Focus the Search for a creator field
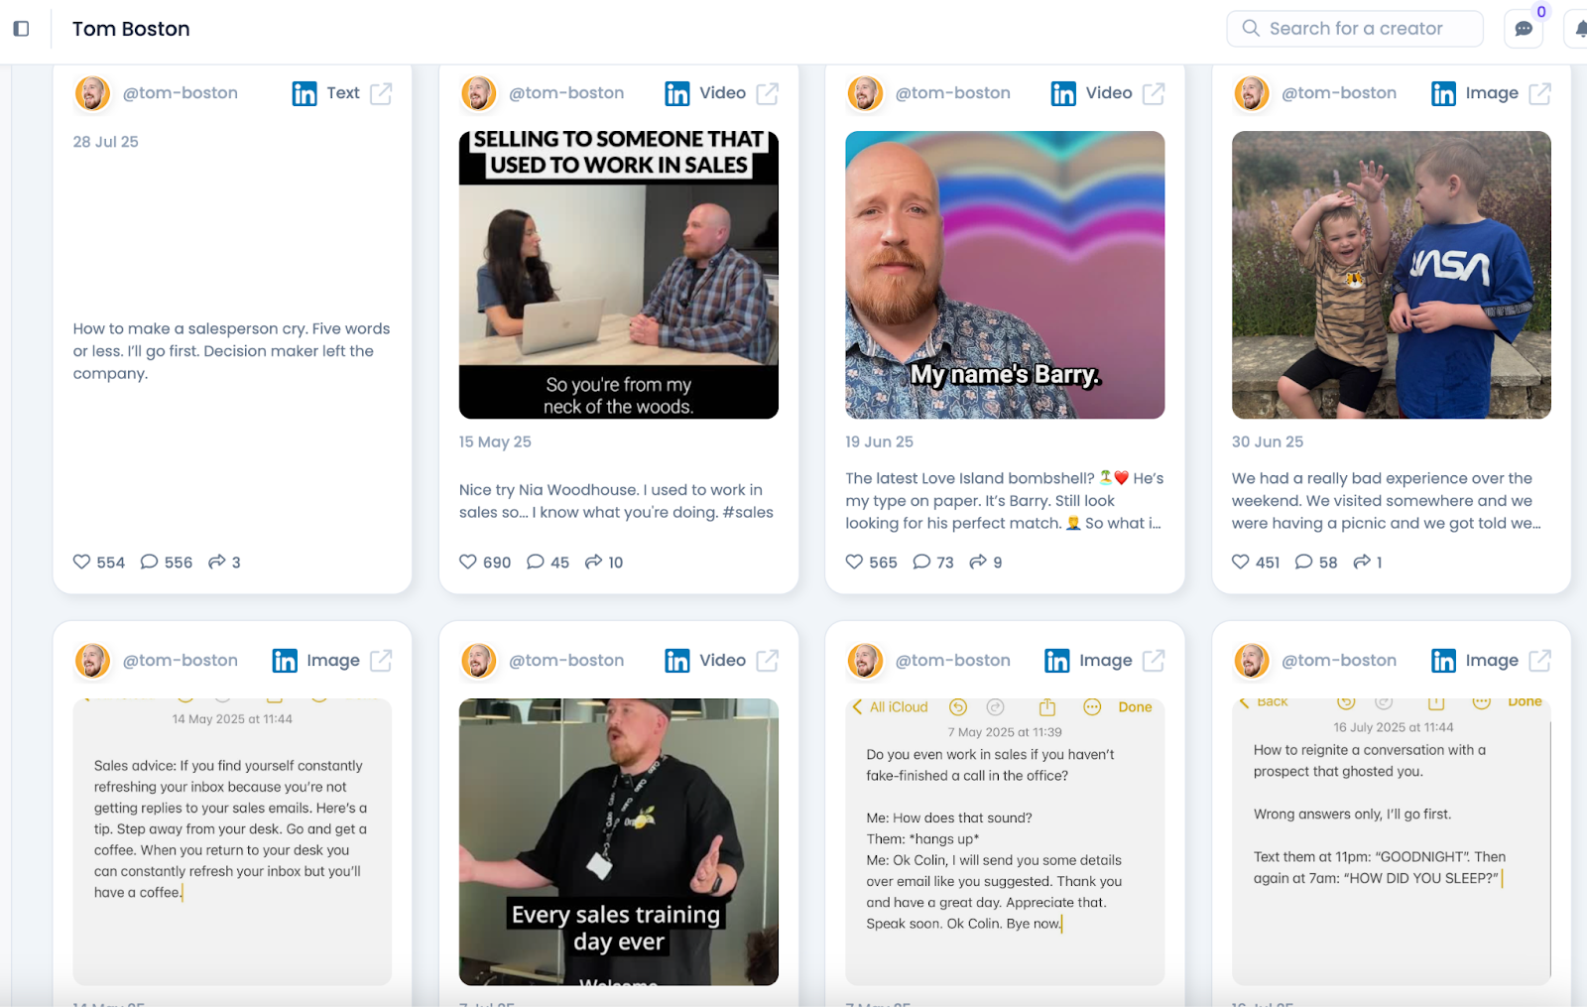This screenshot has height=1007, width=1587. click(x=1355, y=29)
